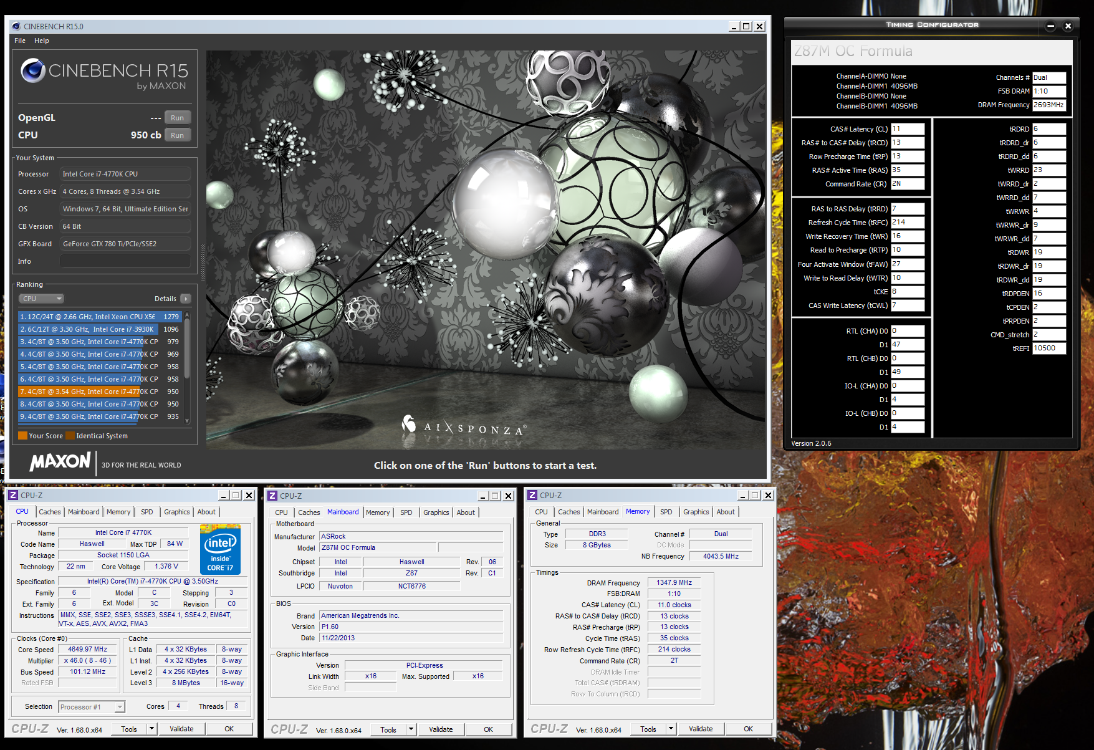Viewport: 1094px width, 750px height.
Task: Run the CPU benchmark
Action: (x=178, y=135)
